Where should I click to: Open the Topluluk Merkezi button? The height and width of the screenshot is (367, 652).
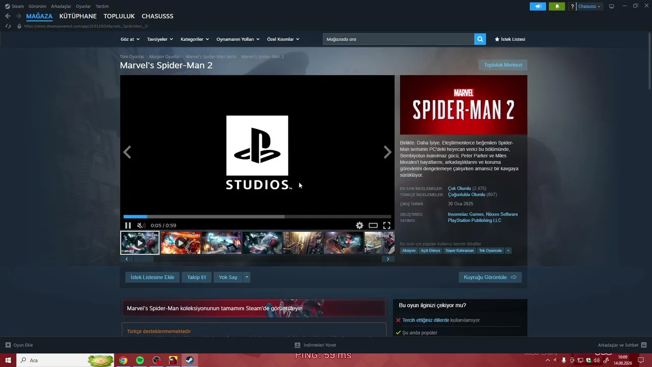tap(503, 65)
